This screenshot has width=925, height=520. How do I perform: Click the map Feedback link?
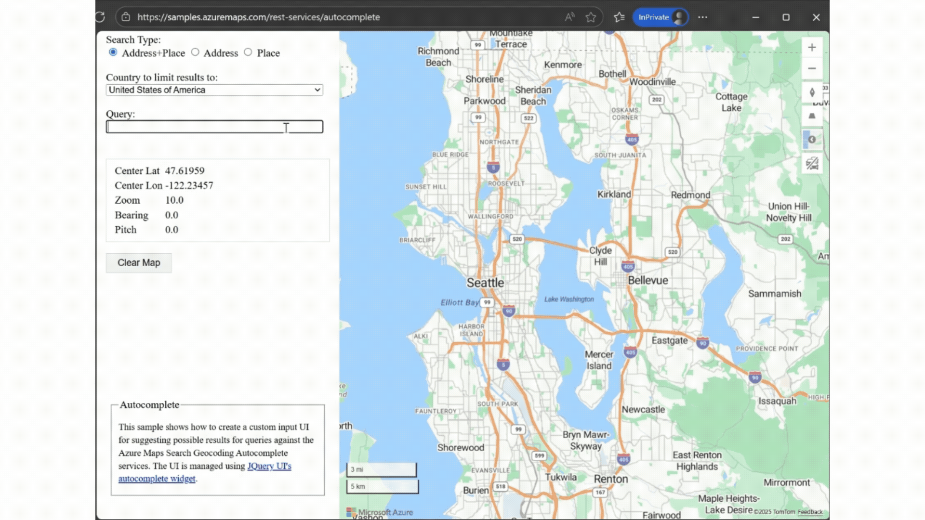(x=810, y=512)
